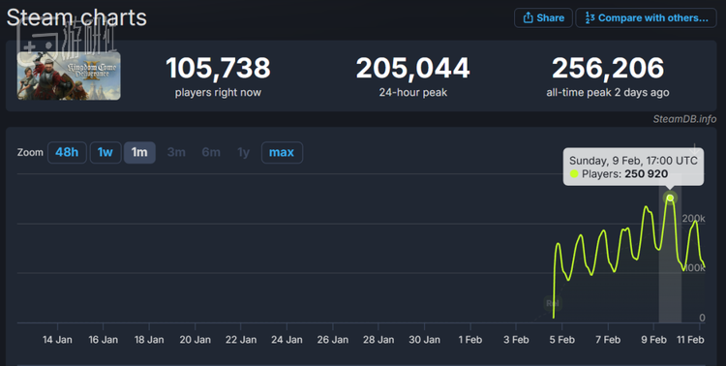Click the share arrow icon
Screen dimensions: 726x366
pos(528,18)
